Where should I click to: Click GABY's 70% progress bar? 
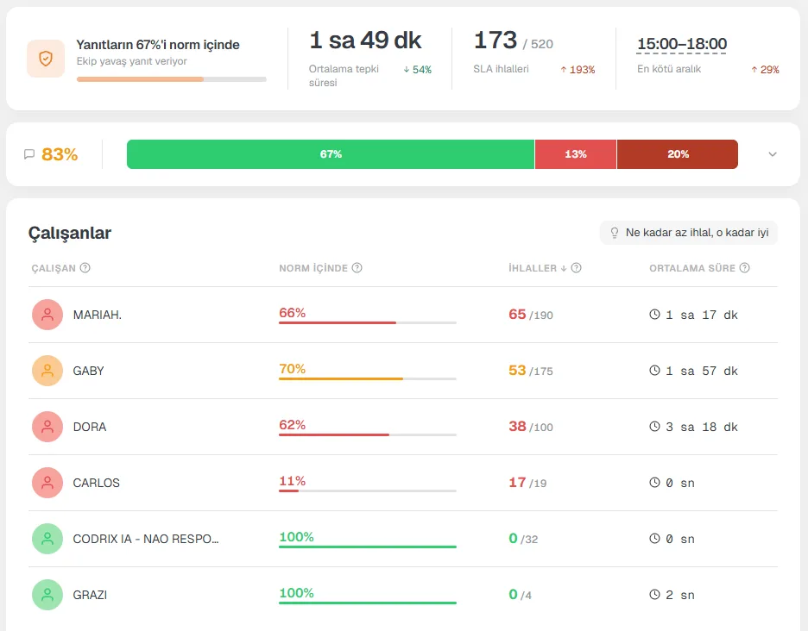pos(368,378)
